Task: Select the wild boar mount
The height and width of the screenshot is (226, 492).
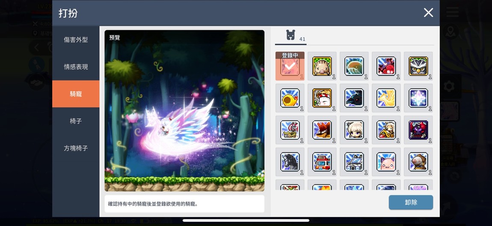Action: 322,66
